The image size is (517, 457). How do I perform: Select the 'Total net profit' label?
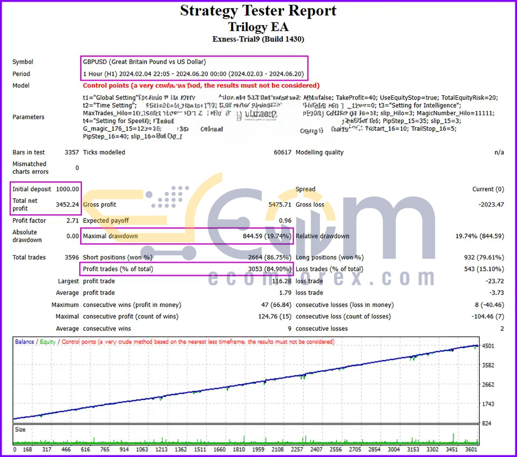pyautogui.click(x=25, y=205)
